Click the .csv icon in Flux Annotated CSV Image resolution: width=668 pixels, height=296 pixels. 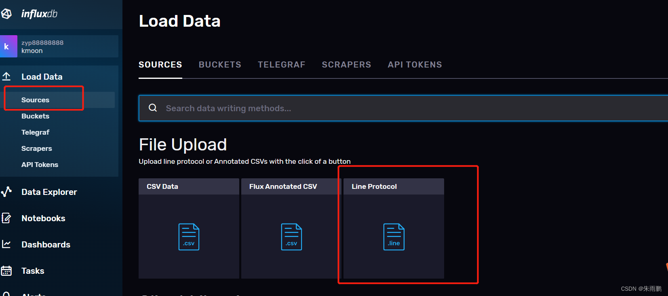pos(291,237)
